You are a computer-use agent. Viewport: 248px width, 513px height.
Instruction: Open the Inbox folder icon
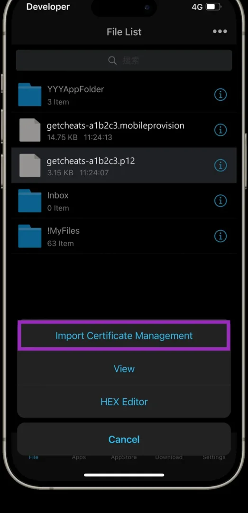click(30, 200)
